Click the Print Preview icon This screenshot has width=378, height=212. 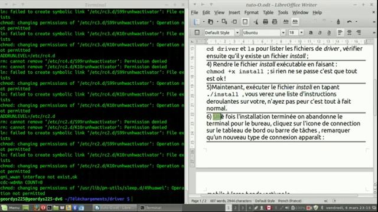(275, 22)
